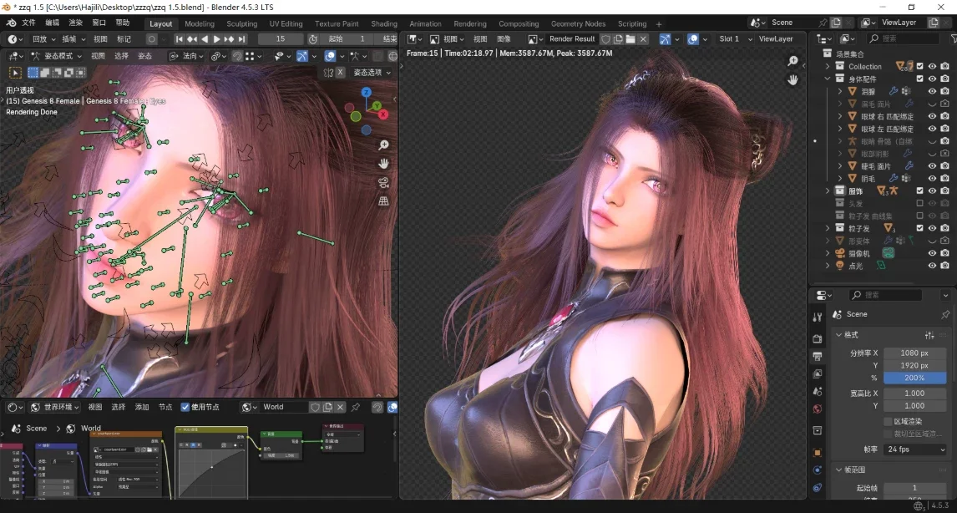Switch to the Geometry Nodes workspace tab
This screenshot has width=957, height=513.
(x=578, y=24)
